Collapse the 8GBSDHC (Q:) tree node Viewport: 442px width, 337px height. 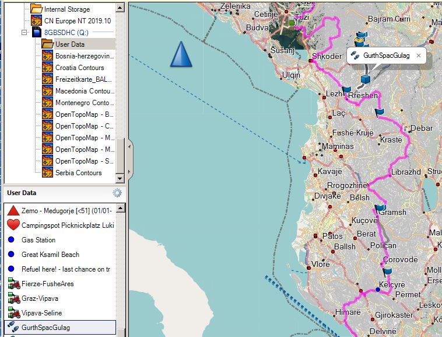click(24, 33)
